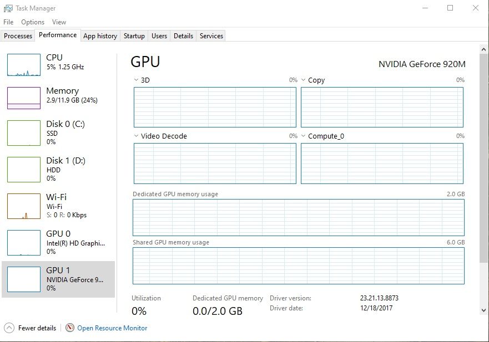489x342 pixels.
Task: Select the Disk 1 (D:) graph thumbnail
Action: 24,170
